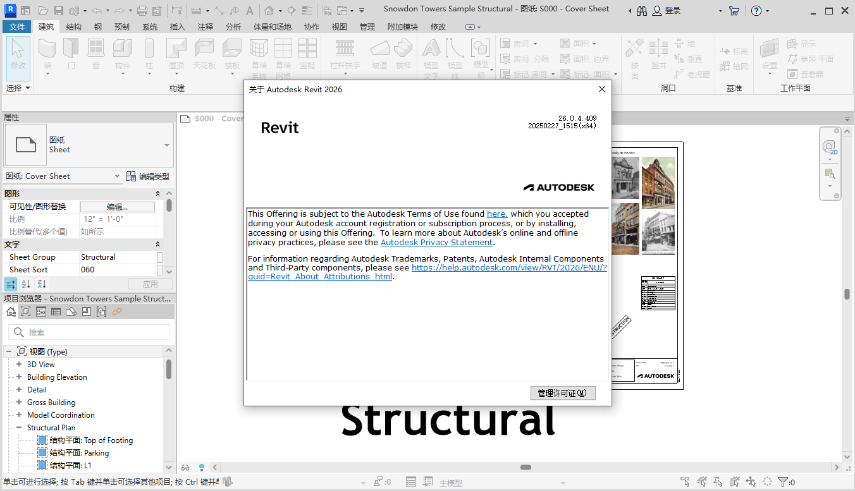This screenshot has width=855, height=491.
Task: Click the project browser search field
Action: pyautogui.click(x=89, y=332)
